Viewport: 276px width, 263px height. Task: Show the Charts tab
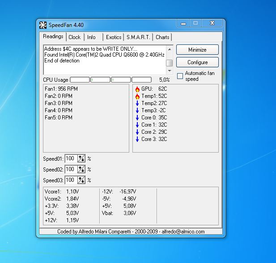pos(162,37)
